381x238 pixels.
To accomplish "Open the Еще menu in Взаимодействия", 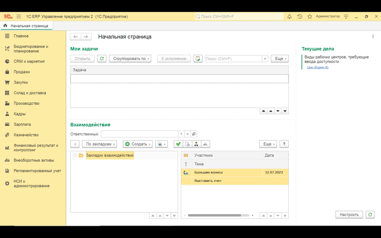I will pos(268,144).
